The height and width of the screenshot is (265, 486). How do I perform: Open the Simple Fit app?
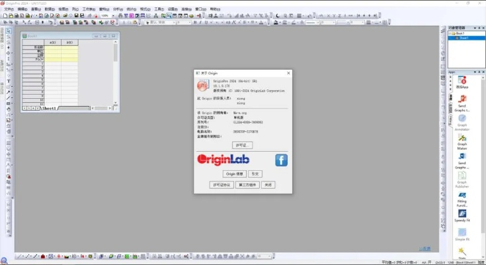(462, 233)
